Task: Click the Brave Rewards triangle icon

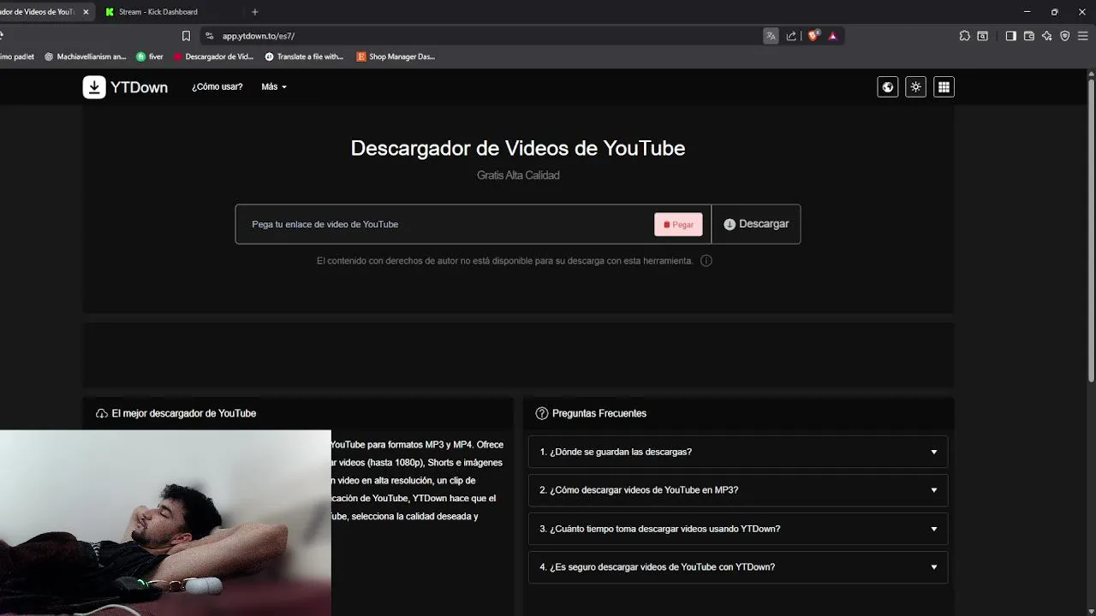Action: coord(832,36)
